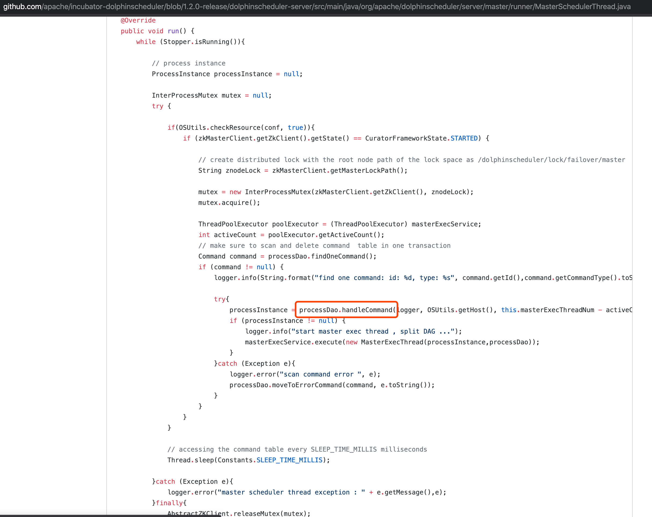Click the getMasterLockPath method call
Image resolution: width=652 pixels, height=517 pixels.
point(363,170)
